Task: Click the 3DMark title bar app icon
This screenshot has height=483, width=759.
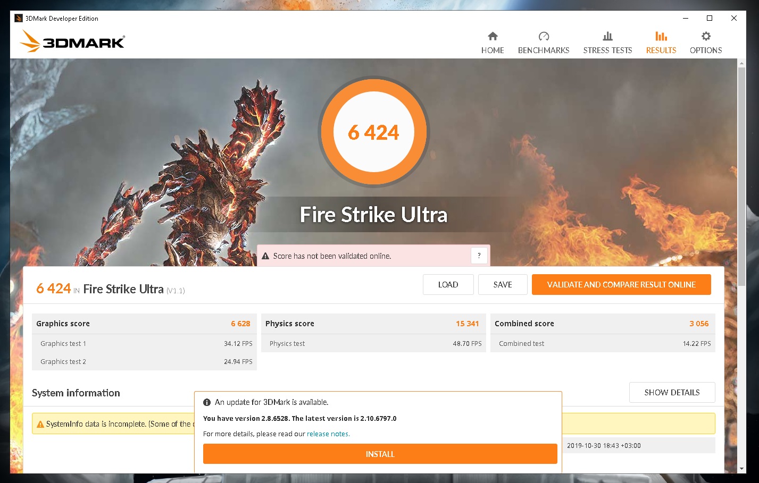Action: 19,18
